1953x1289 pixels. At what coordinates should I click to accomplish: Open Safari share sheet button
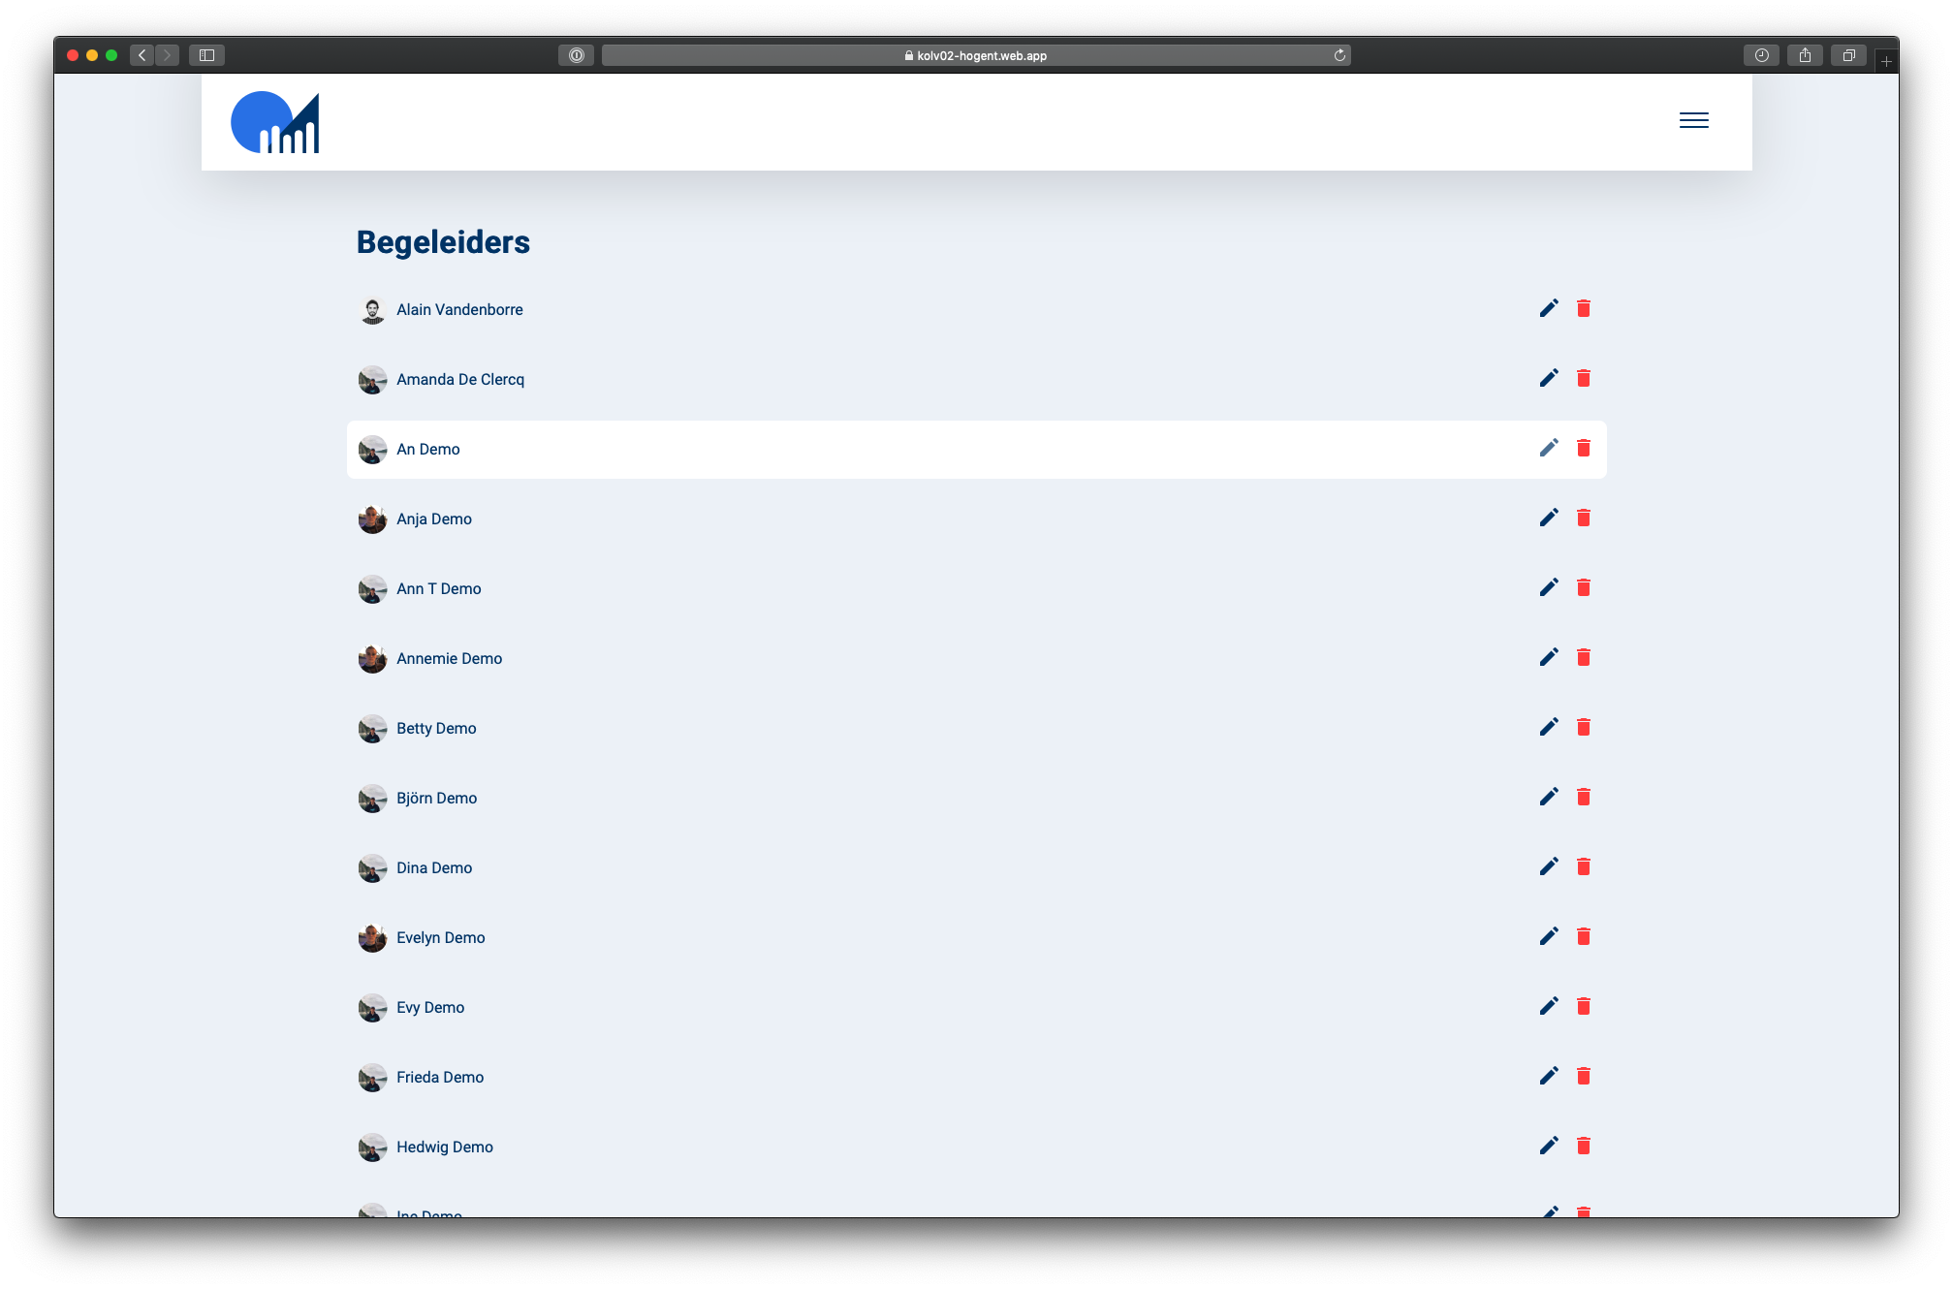[1805, 55]
